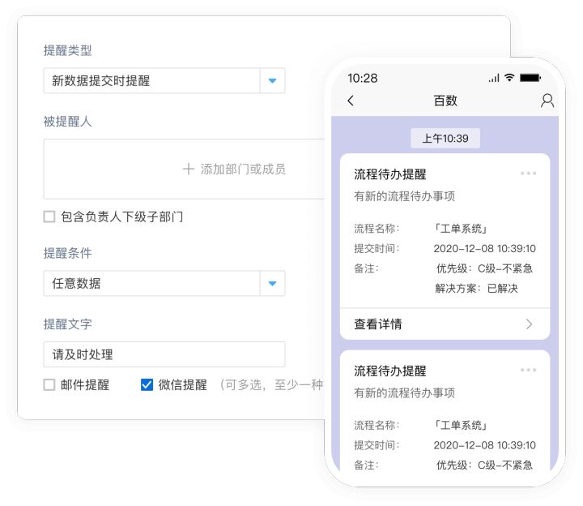Click the 提醒文字 label
This screenshot has width=583, height=506.
[67, 324]
